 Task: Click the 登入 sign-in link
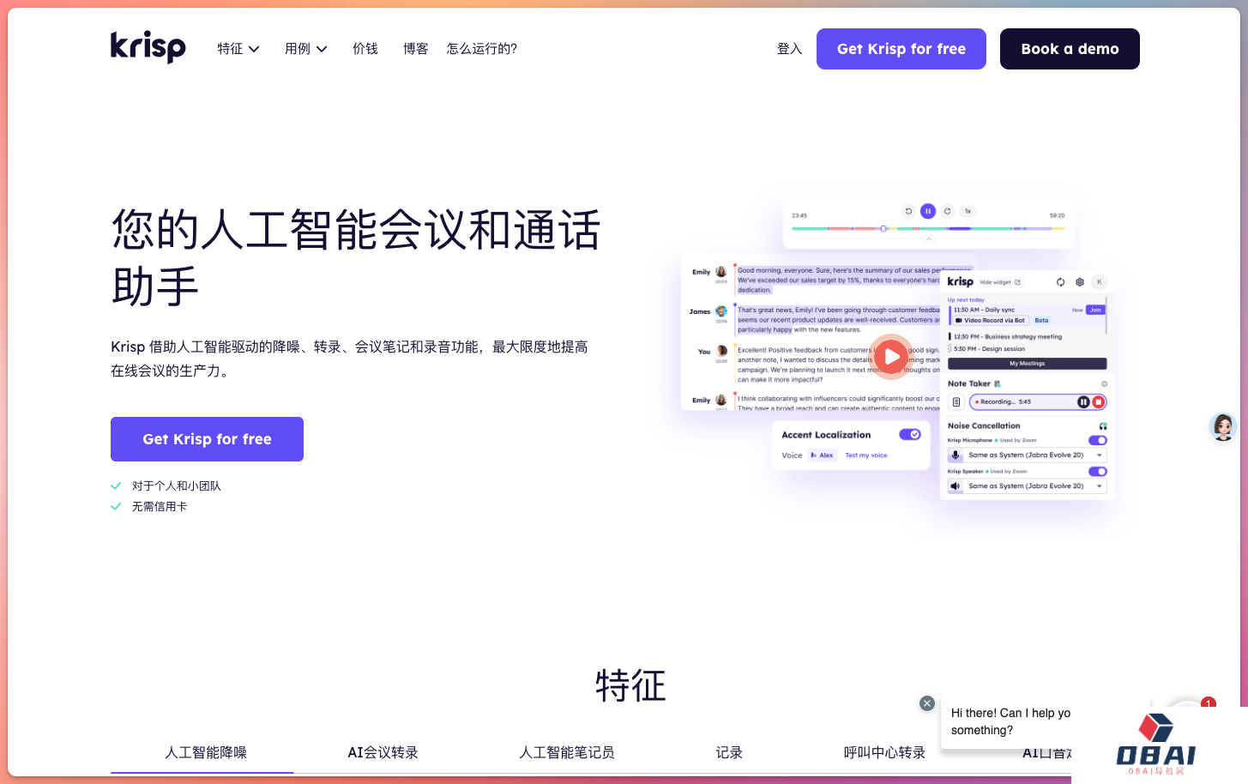click(790, 49)
